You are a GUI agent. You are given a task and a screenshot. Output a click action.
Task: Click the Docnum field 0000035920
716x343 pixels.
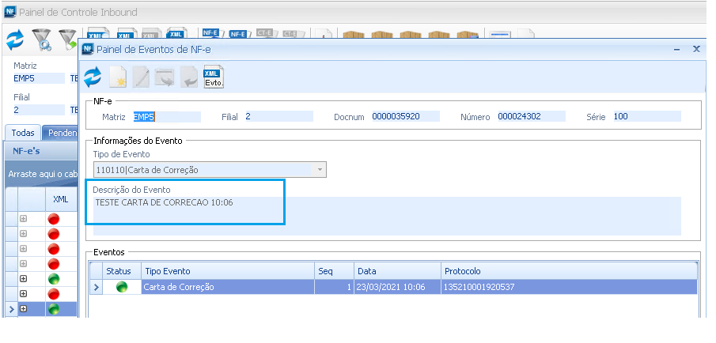point(406,117)
